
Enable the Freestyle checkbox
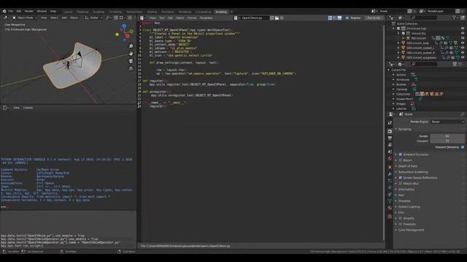(401, 224)
